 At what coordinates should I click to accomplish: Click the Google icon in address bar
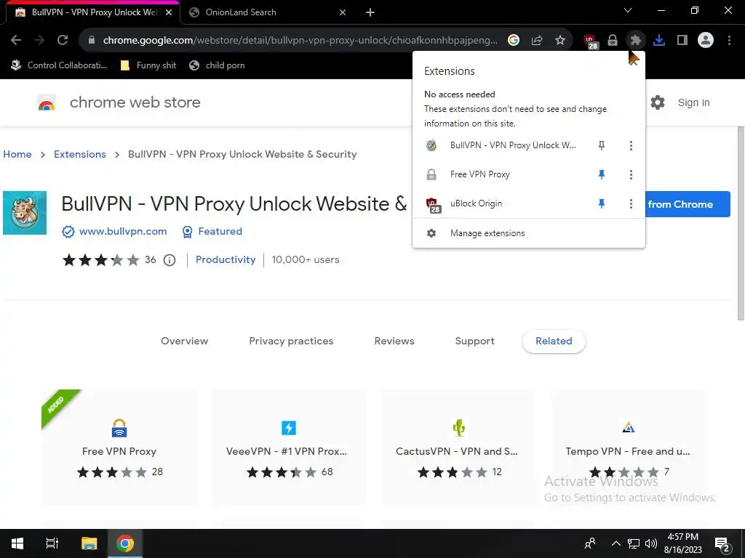(x=513, y=41)
